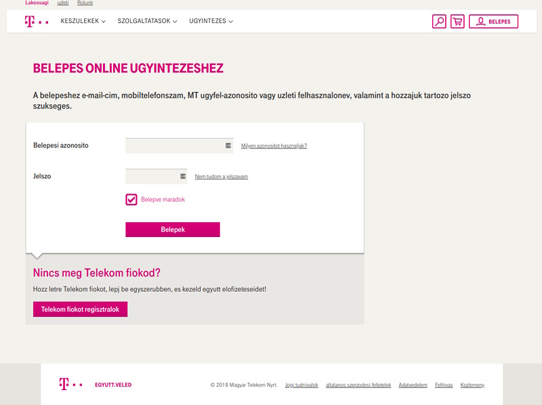Viewport: 542px width, 405px height.
Task: Click the Telekom T logo in footer
Action: (70, 384)
